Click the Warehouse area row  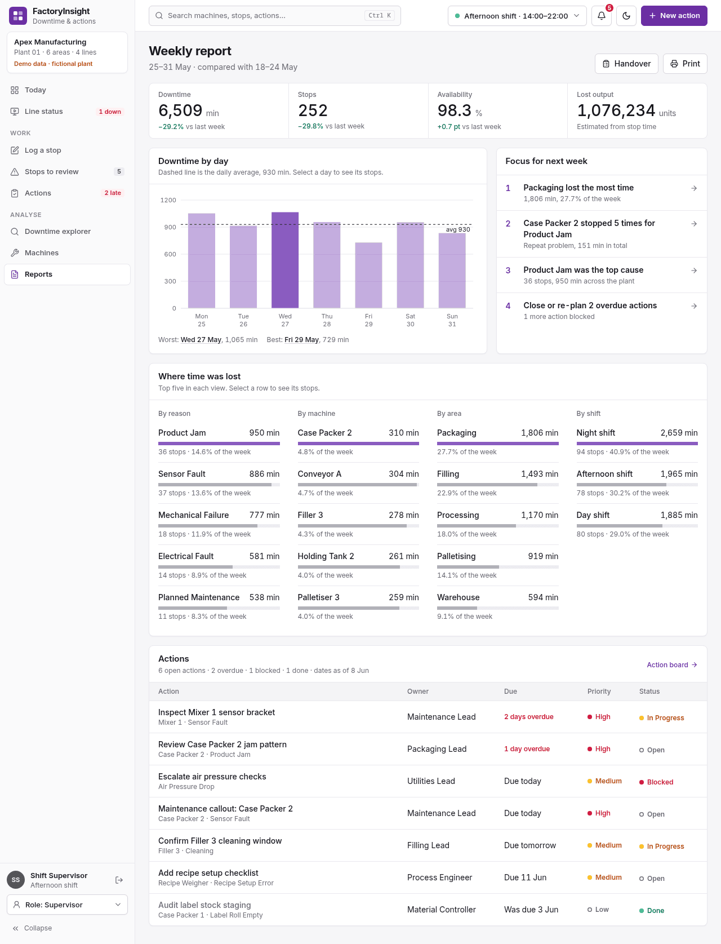(498, 606)
